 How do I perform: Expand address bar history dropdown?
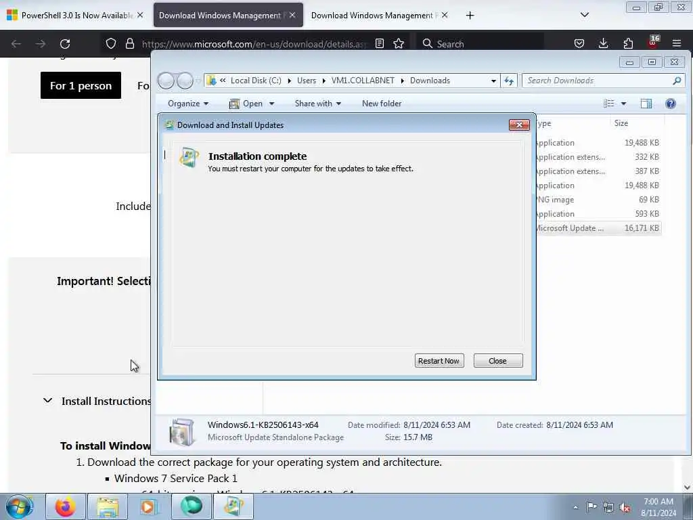click(x=493, y=81)
